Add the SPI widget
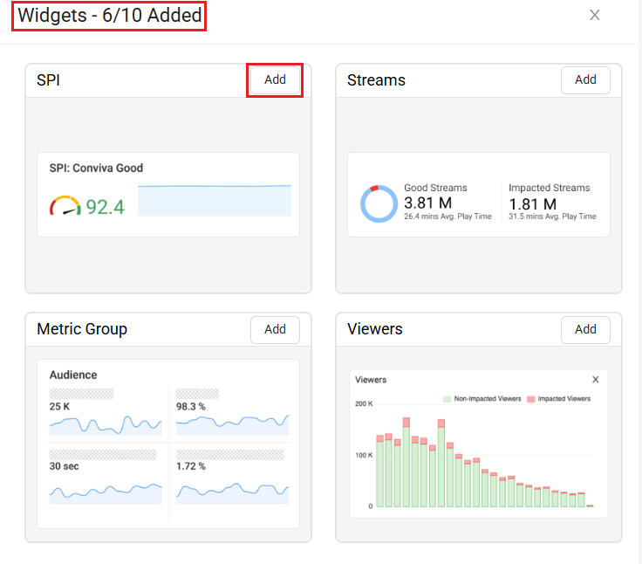The height and width of the screenshot is (564, 642). click(x=275, y=80)
